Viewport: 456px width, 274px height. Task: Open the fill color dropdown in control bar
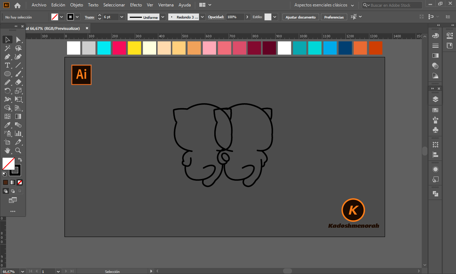62,17
